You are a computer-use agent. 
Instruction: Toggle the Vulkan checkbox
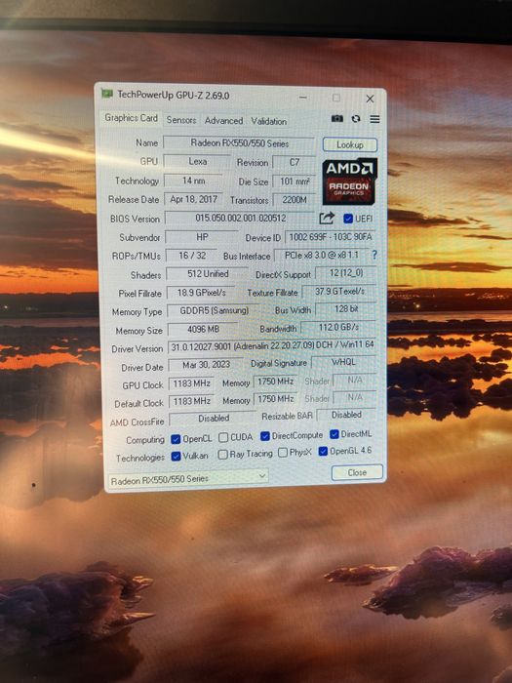click(176, 456)
